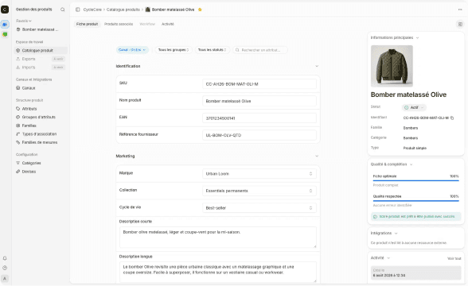Open the Marque dropdown Urban Loom
The height and width of the screenshot is (286, 468).
259,174
